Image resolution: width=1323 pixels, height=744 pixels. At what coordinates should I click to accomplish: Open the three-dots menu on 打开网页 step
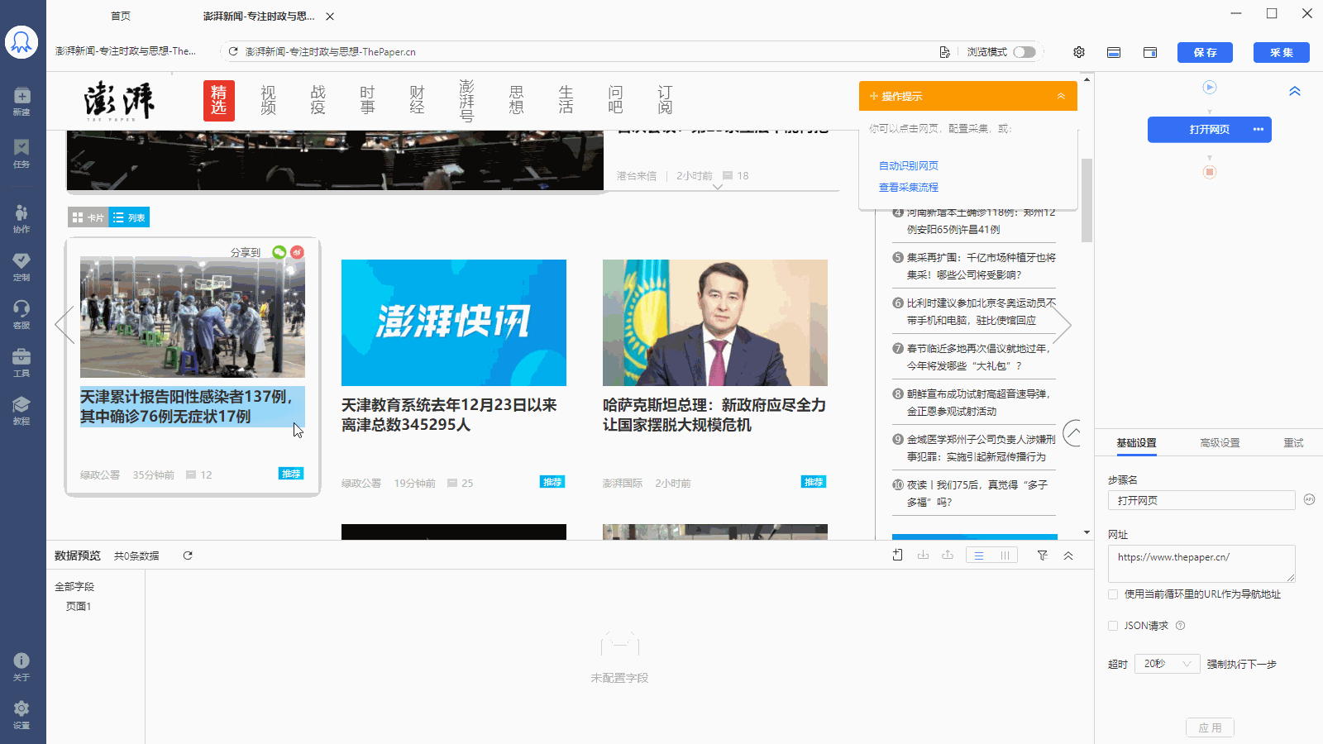pyautogui.click(x=1259, y=130)
